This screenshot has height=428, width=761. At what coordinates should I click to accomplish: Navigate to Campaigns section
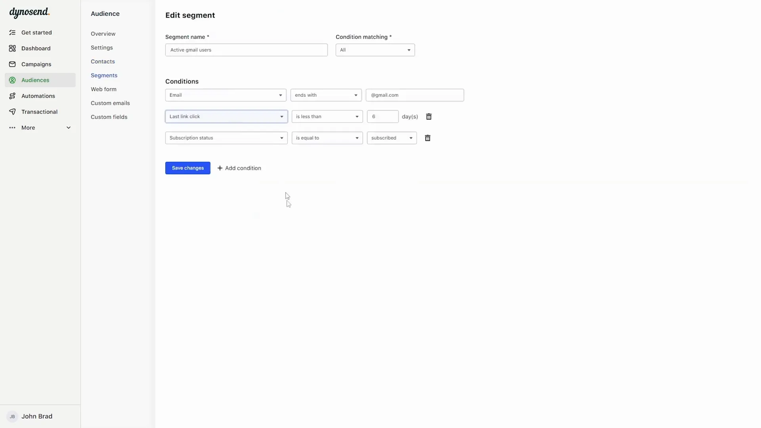click(x=36, y=64)
